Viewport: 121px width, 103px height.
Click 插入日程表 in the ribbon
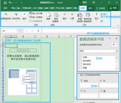(36, 17)
